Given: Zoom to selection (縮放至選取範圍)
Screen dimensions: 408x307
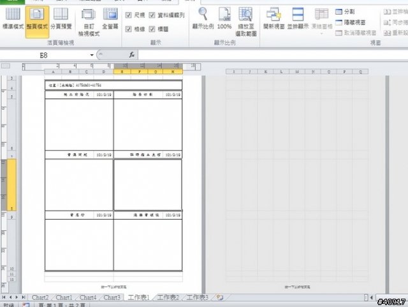Looking at the screenshot, I should point(246,20).
